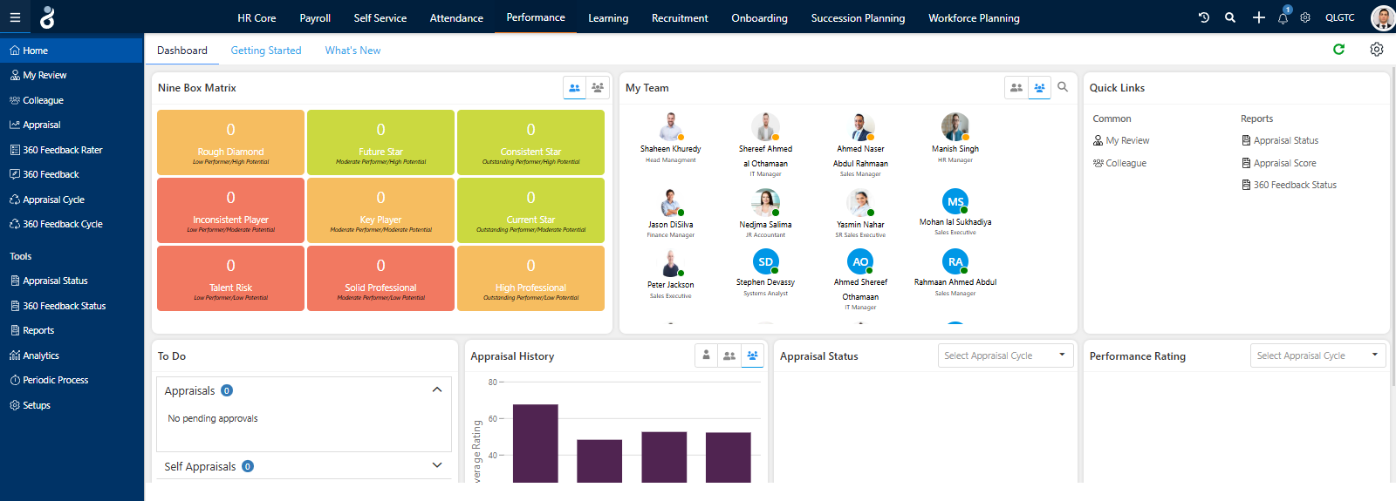Toggle Nine Box Matrix direct reports view
1396x501 pixels.
tap(574, 87)
